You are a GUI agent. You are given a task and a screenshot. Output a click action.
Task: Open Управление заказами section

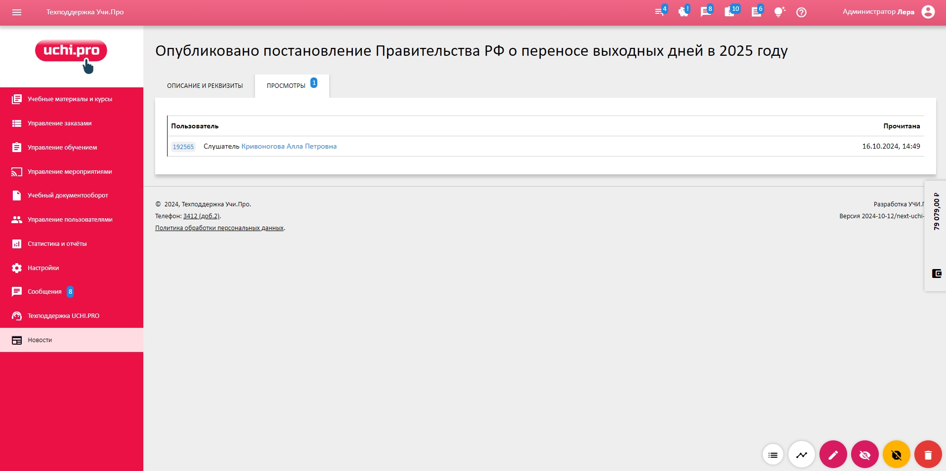(72, 123)
